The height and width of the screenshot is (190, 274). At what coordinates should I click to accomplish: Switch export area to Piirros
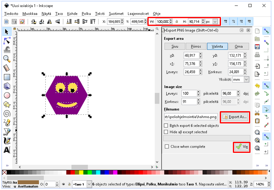[x=196, y=46]
